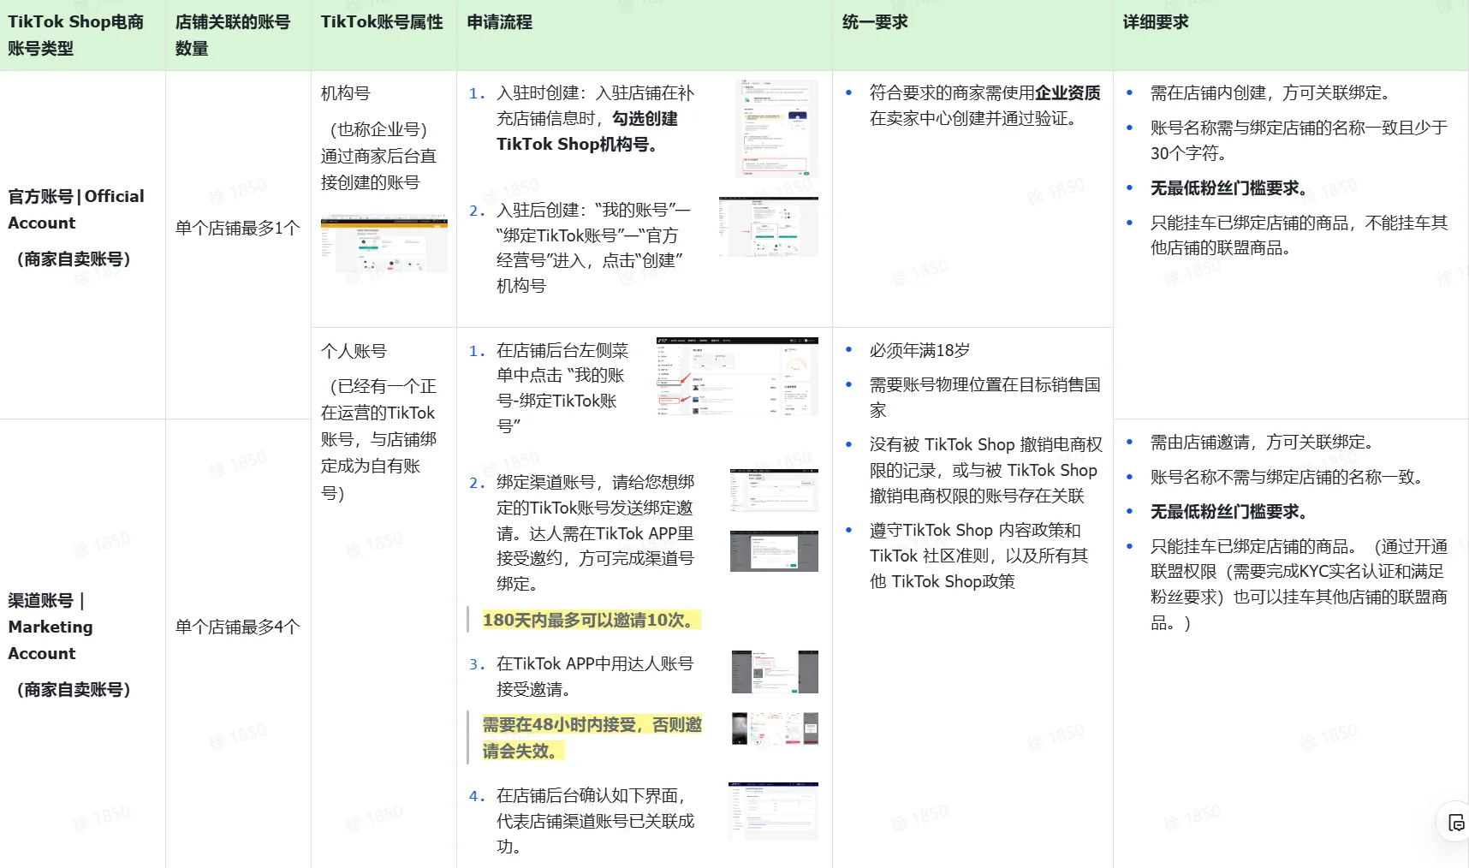Select the bullet 账号名称不需与绑定店铺的名称一致
Viewport: 1469px width, 868px height.
[x=1287, y=477]
